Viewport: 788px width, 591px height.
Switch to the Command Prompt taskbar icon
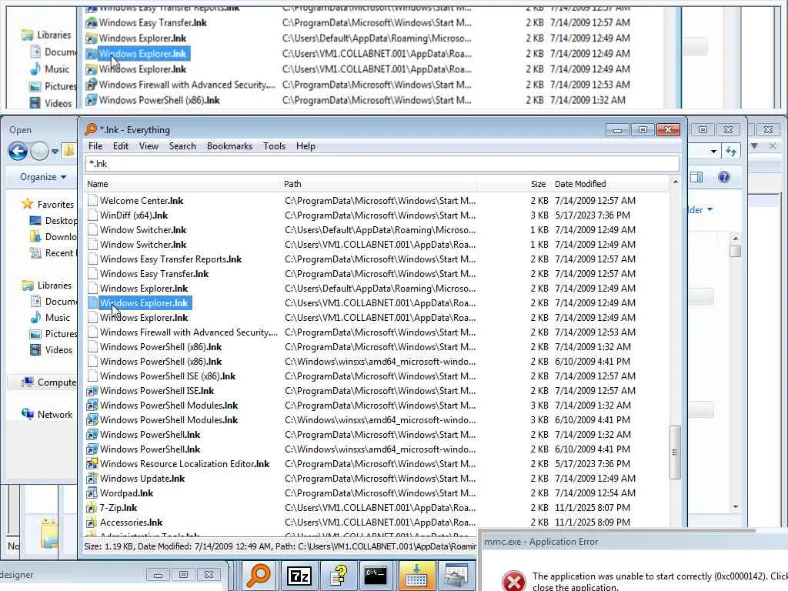coord(376,576)
